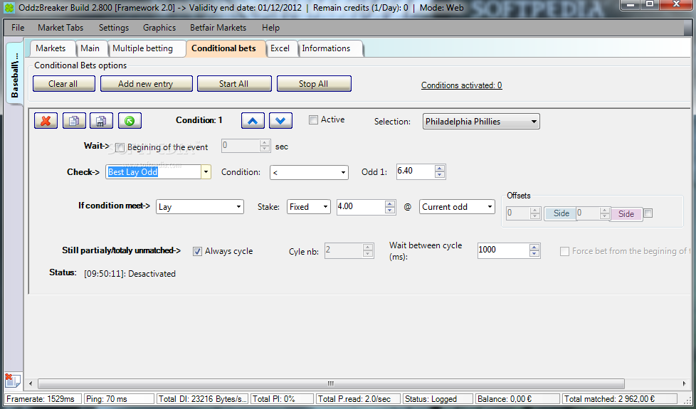The width and height of the screenshot is (696, 409).
Task: Open the Current odd dropdown
Action: 457,207
